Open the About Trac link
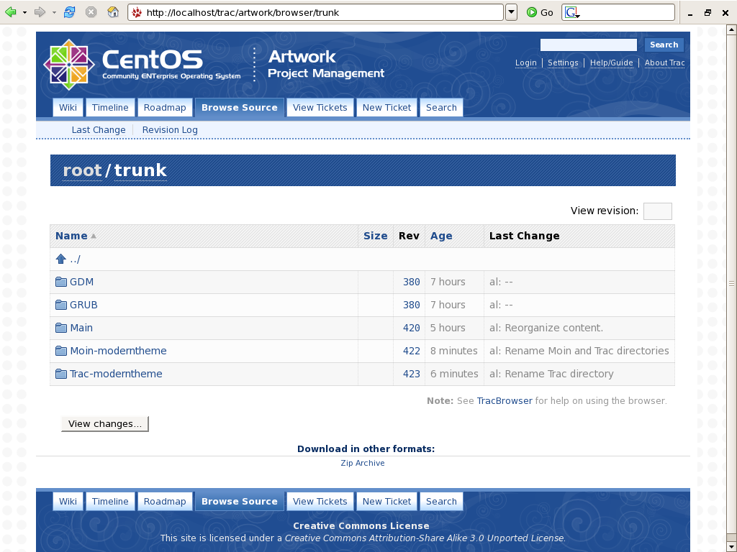Viewport: 737px width, 552px height. pos(664,63)
